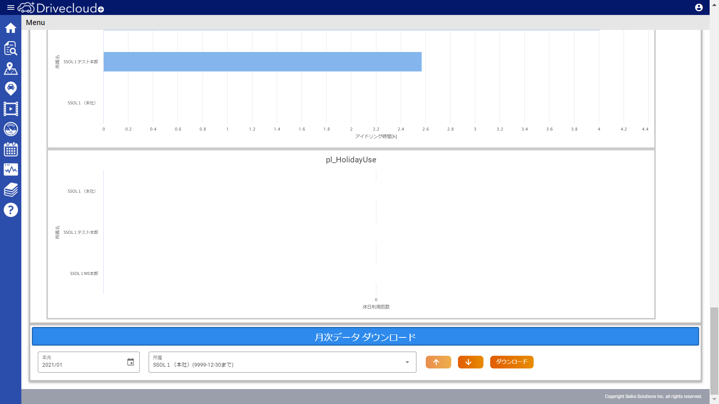Click the down arrow orange button
This screenshot has height=404, width=719.
pyautogui.click(x=470, y=362)
